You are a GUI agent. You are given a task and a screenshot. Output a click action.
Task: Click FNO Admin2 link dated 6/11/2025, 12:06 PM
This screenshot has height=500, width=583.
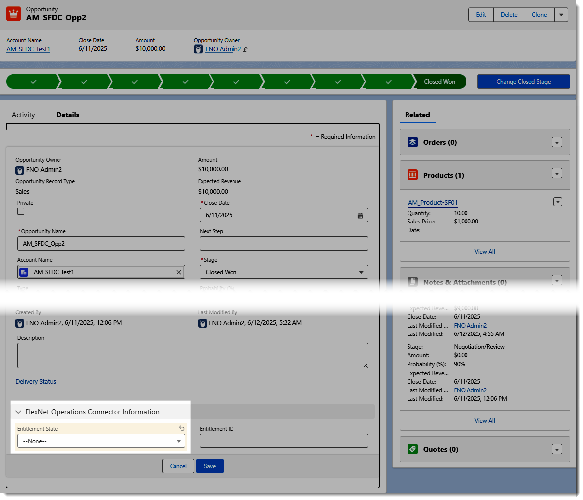click(470, 390)
